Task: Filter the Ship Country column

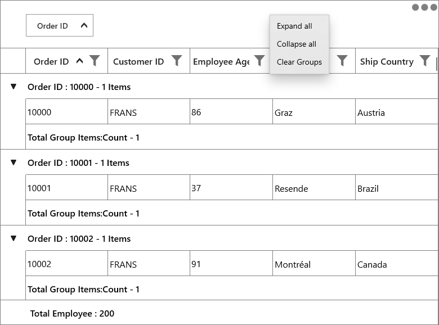Action: [x=425, y=61]
